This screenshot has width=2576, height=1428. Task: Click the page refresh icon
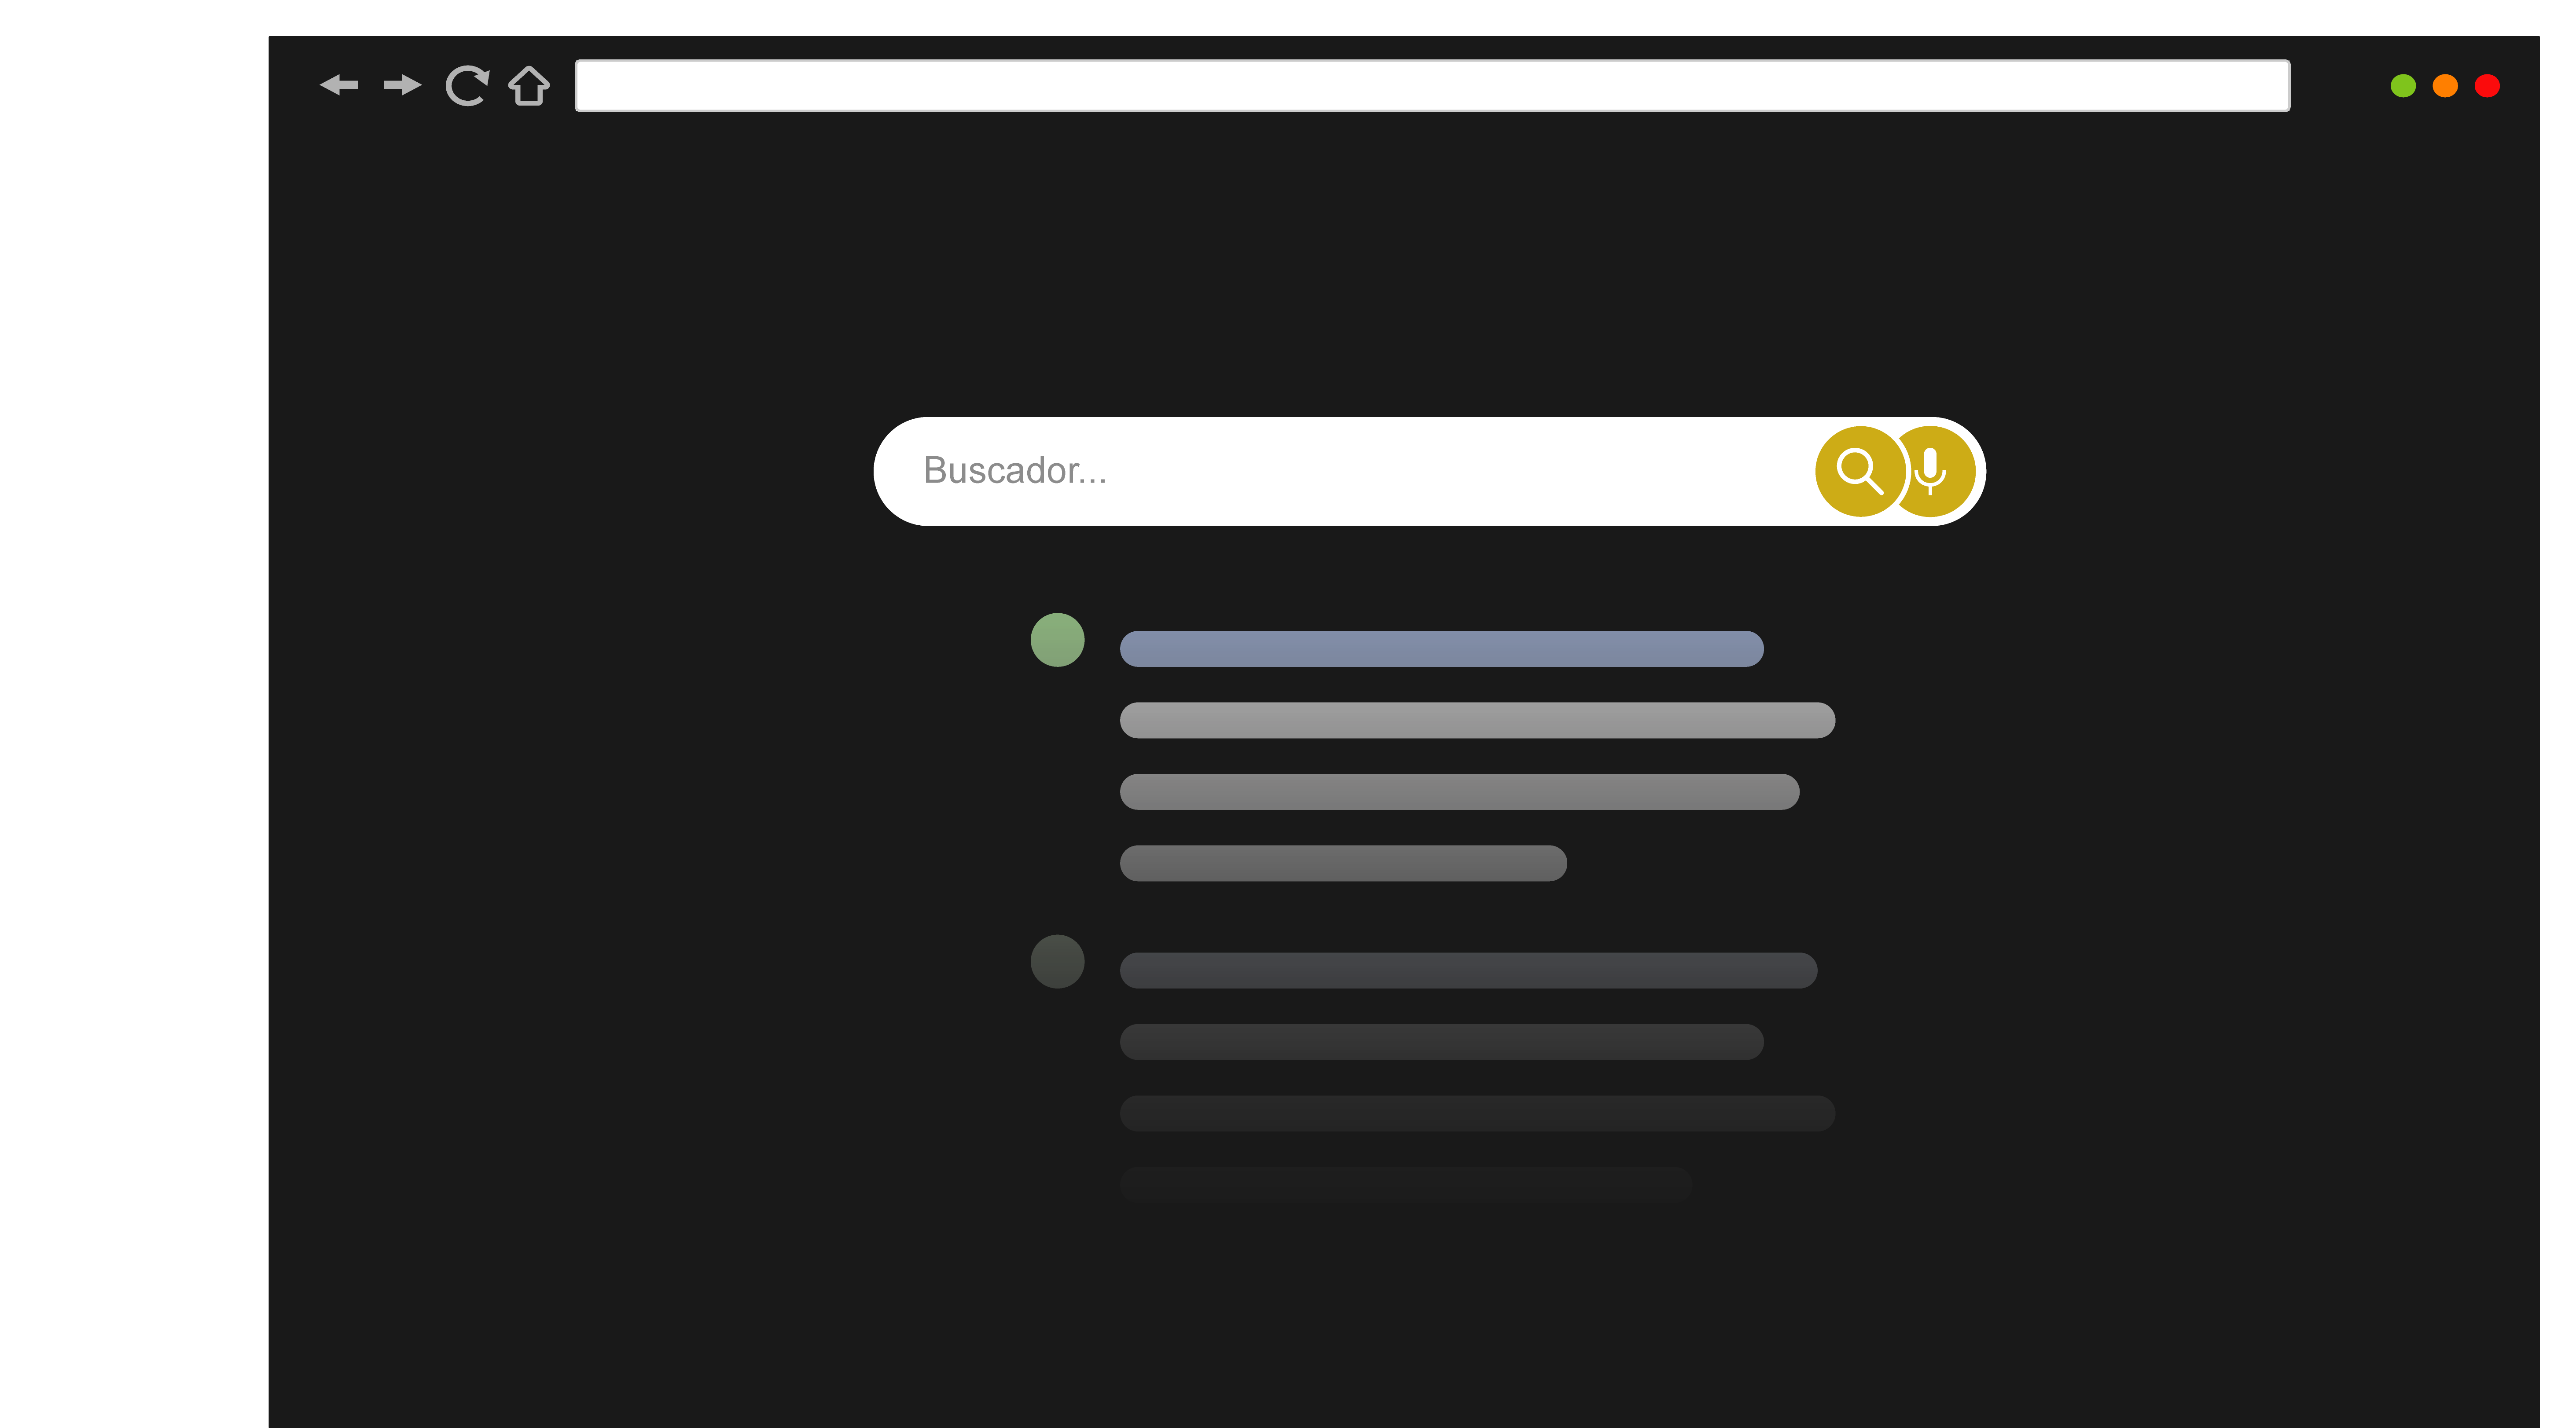466,84
